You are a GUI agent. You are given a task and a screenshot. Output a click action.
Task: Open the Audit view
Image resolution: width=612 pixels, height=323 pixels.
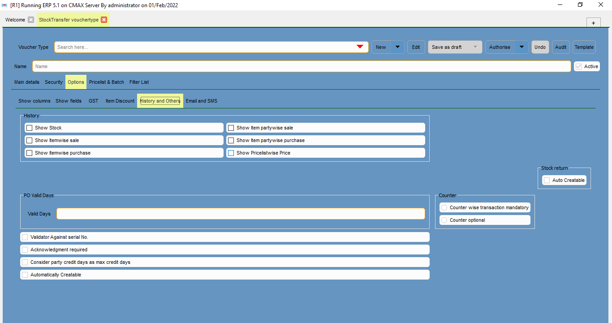pyautogui.click(x=560, y=47)
